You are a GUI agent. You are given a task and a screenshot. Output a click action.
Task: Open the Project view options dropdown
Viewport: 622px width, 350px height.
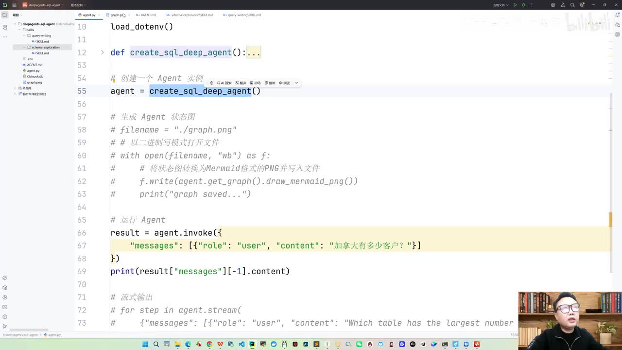click(x=17, y=15)
